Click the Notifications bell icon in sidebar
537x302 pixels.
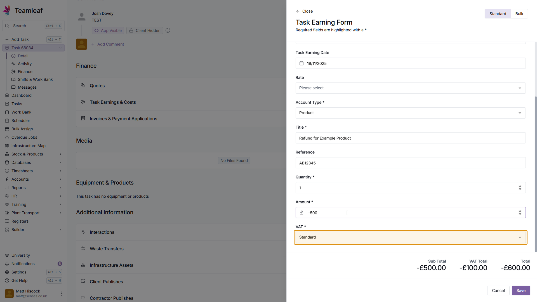(x=7, y=264)
